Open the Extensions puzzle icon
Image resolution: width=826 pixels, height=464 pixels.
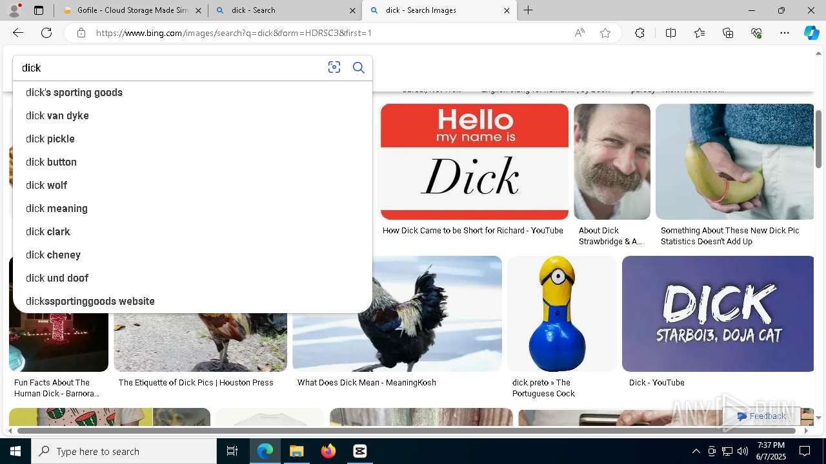tap(640, 33)
